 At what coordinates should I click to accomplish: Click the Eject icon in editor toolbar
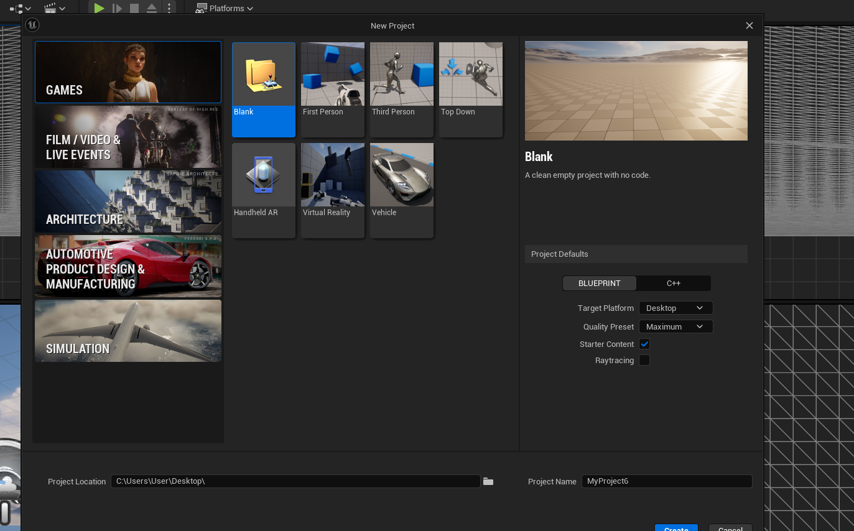[x=152, y=8]
